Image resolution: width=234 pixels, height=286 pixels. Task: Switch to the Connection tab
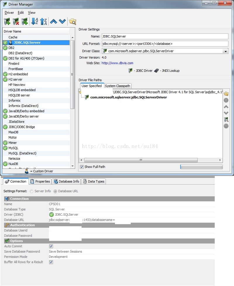pos(16,181)
